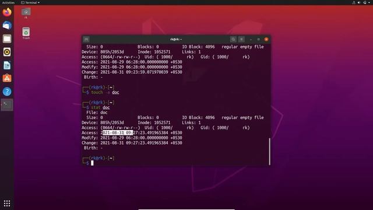Viewport: 373px width, 210px height.
Task: Open the network status indicator
Action: click(354, 2)
